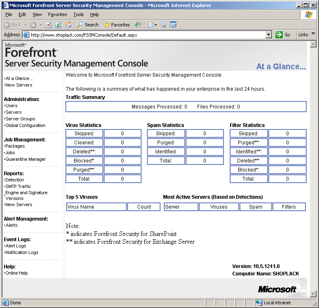Open the Notification Logs link

point(22,252)
